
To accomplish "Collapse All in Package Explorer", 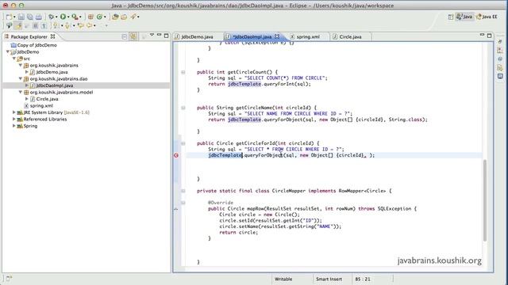I will coord(125,36).
